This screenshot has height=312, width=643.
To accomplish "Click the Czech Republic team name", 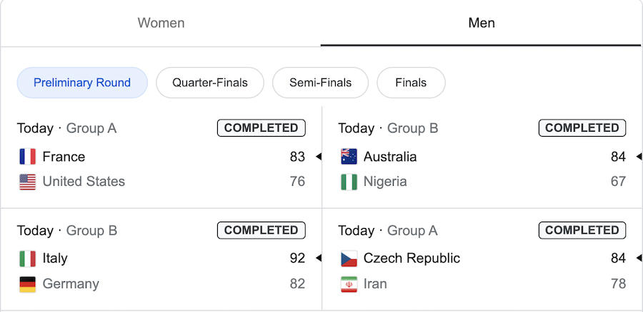I will (x=412, y=259).
